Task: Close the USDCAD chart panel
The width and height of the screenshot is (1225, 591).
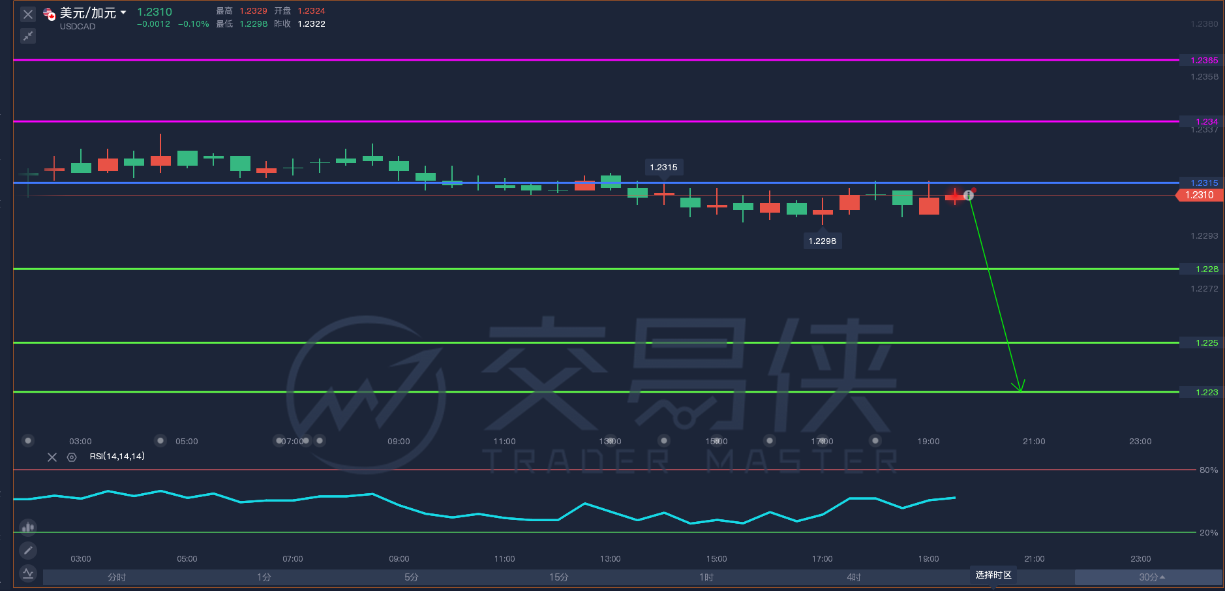Action: coord(27,14)
